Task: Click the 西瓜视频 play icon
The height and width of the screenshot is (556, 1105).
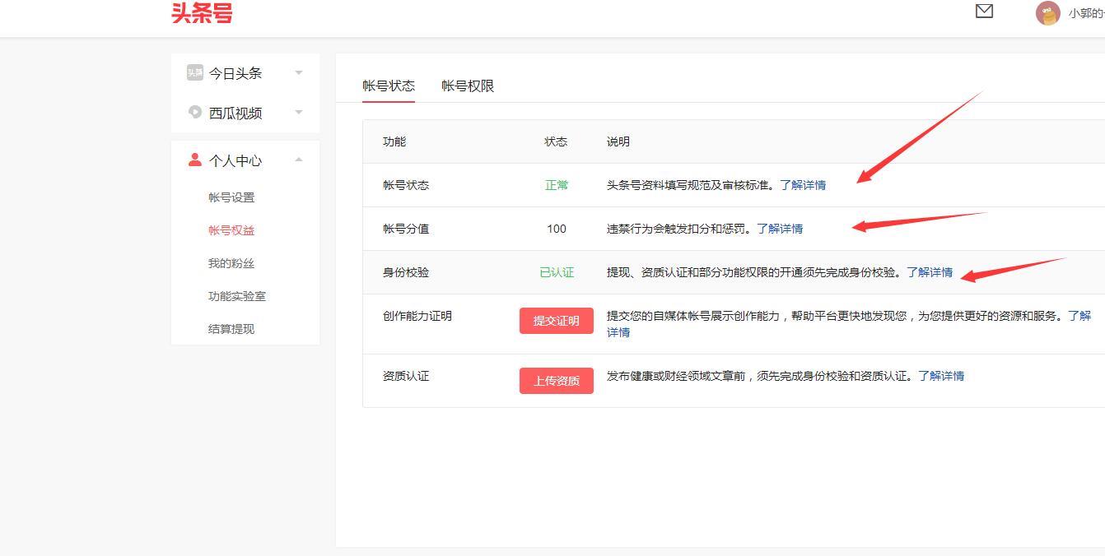Action: coord(194,112)
